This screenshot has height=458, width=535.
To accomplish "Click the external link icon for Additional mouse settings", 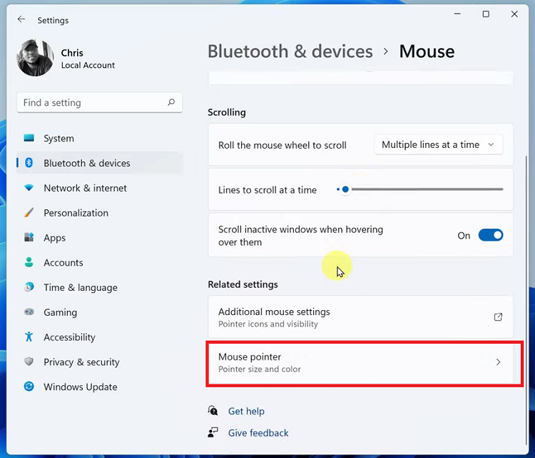I will 498,317.
